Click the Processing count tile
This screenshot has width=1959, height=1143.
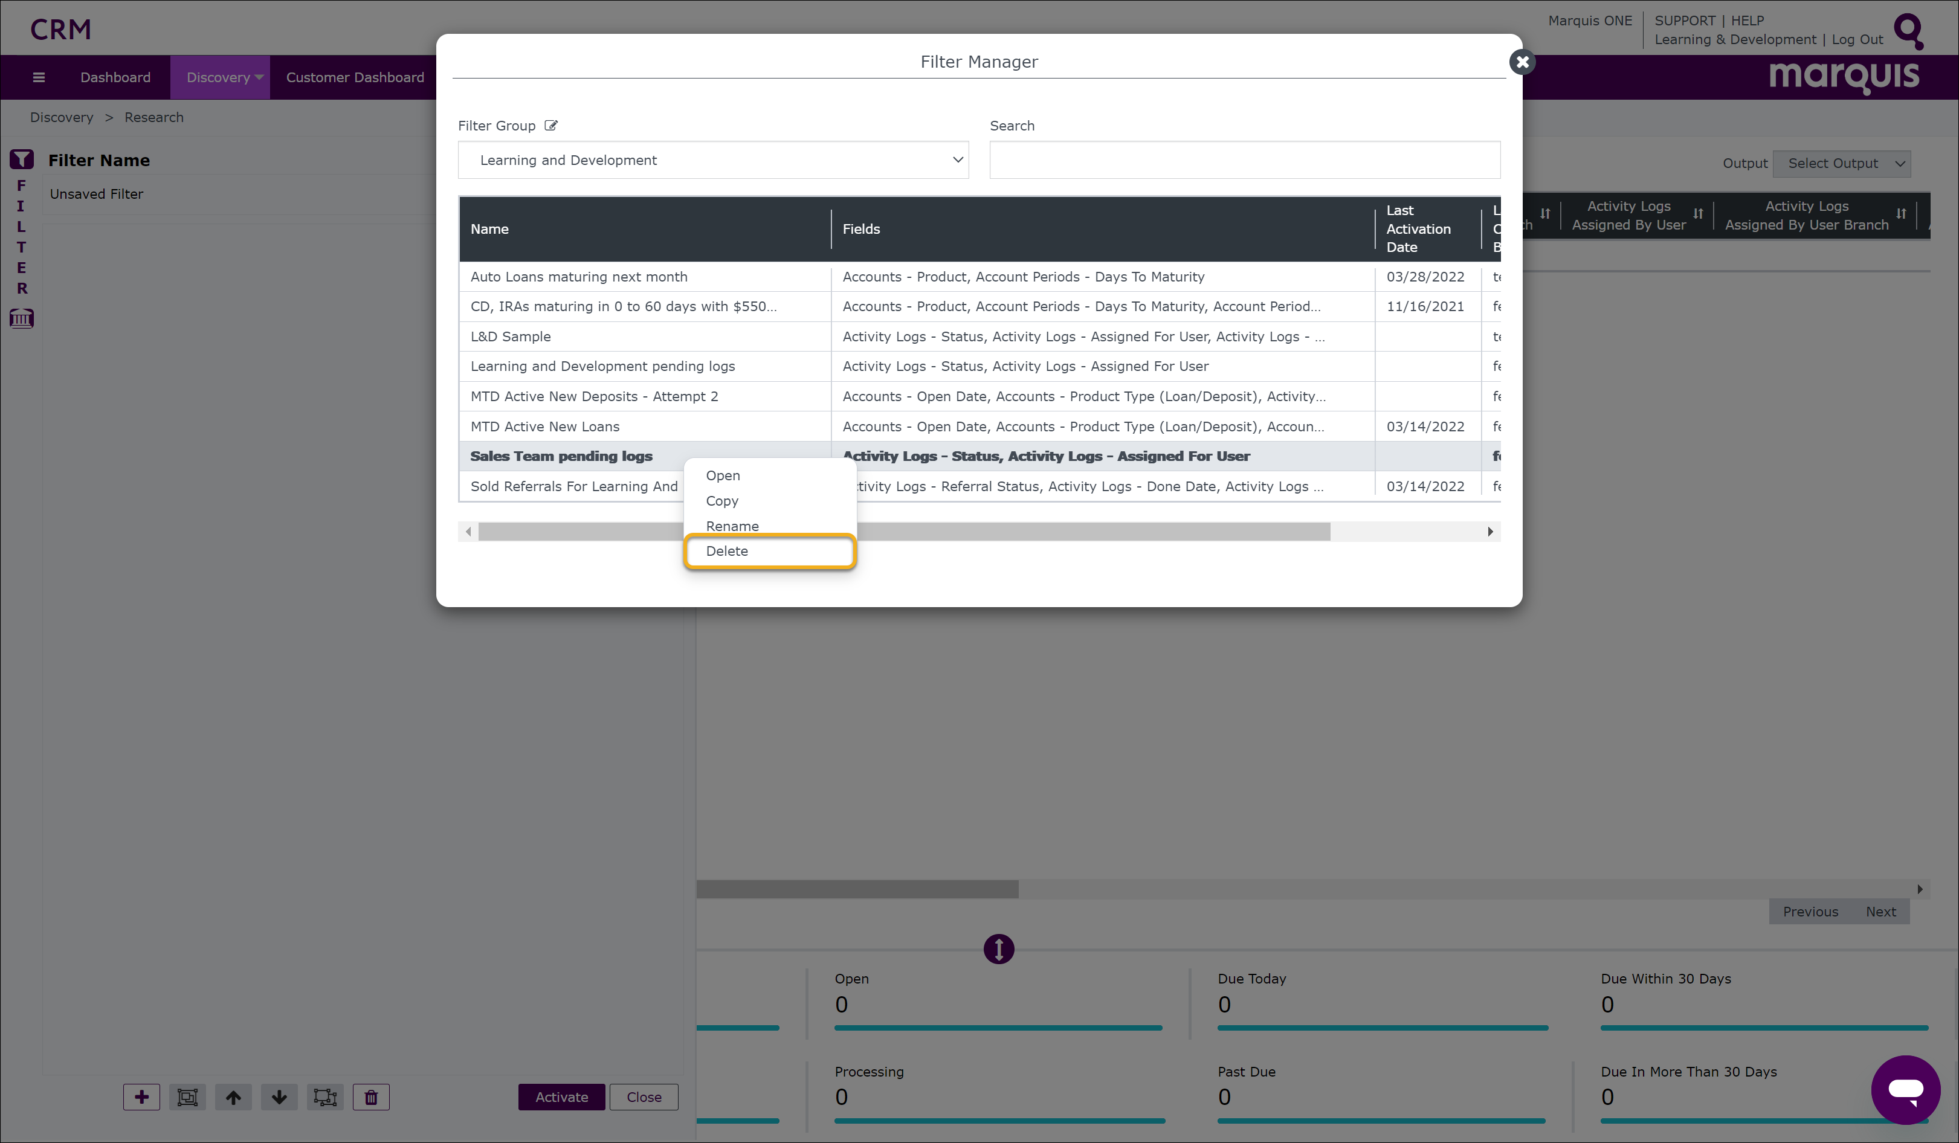[x=999, y=1093]
